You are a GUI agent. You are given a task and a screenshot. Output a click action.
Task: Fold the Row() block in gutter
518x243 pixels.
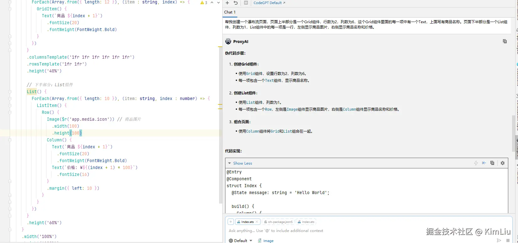[x=10, y=112]
